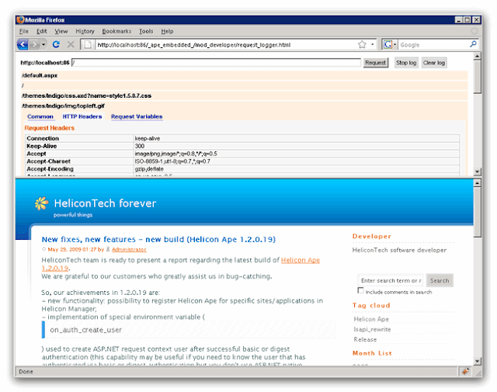Click the HeliconTech forever blog title
Screen dimensions: 497x392
(105, 203)
